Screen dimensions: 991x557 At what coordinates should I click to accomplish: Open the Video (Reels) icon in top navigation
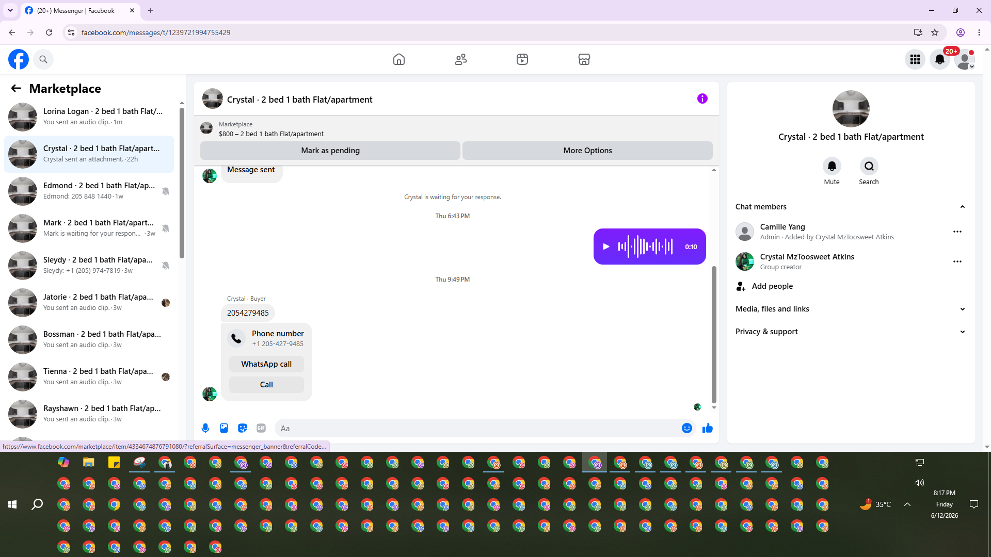[522, 59]
